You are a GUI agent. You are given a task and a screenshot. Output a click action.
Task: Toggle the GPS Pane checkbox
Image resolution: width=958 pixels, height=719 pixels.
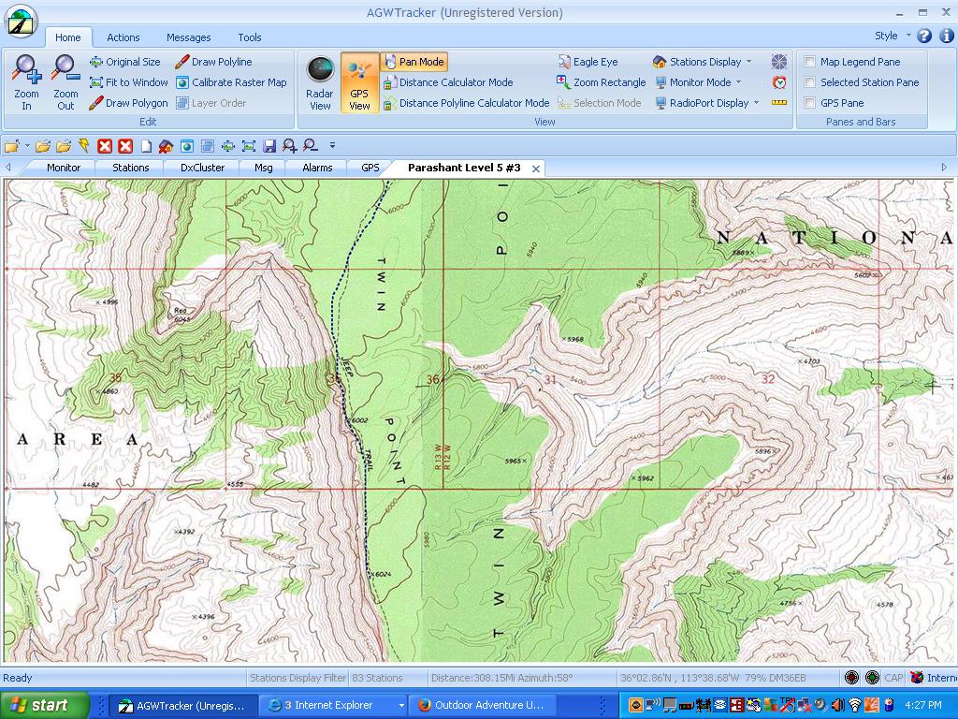point(810,103)
